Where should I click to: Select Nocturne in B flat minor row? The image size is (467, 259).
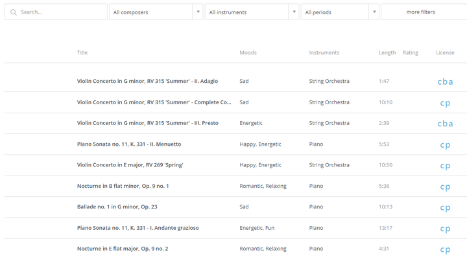pyautogui.click(x=123, y=186)
